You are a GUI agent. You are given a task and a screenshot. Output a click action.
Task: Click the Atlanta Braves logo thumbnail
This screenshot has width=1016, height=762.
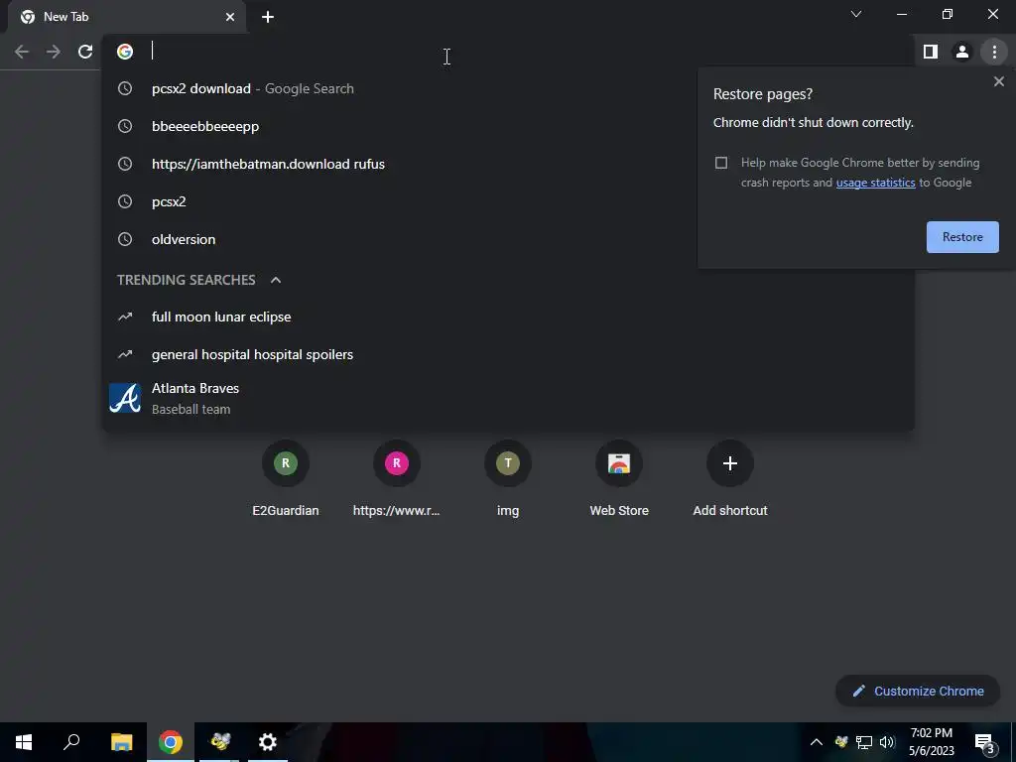[x=125, y=399]
